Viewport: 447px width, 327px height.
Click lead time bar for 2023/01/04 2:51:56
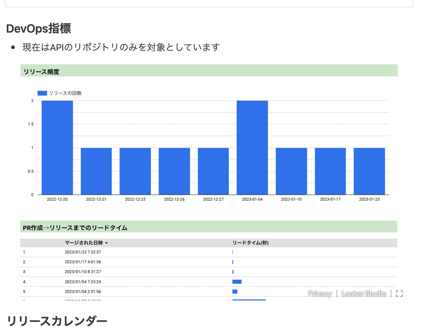(x=235, y=292)
